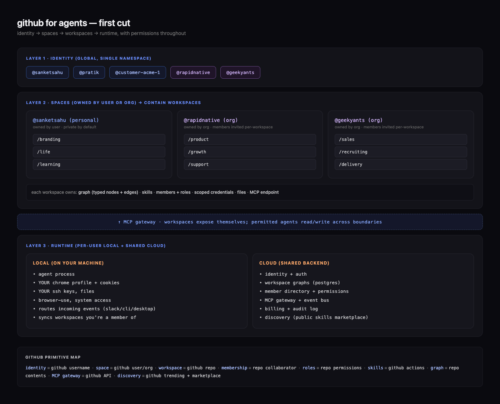Image resolution: width=500 pixels, height=404 pixels.
Task: Click 'syncs workspaces you're a member of' bullet
Action: pos(85,317)
